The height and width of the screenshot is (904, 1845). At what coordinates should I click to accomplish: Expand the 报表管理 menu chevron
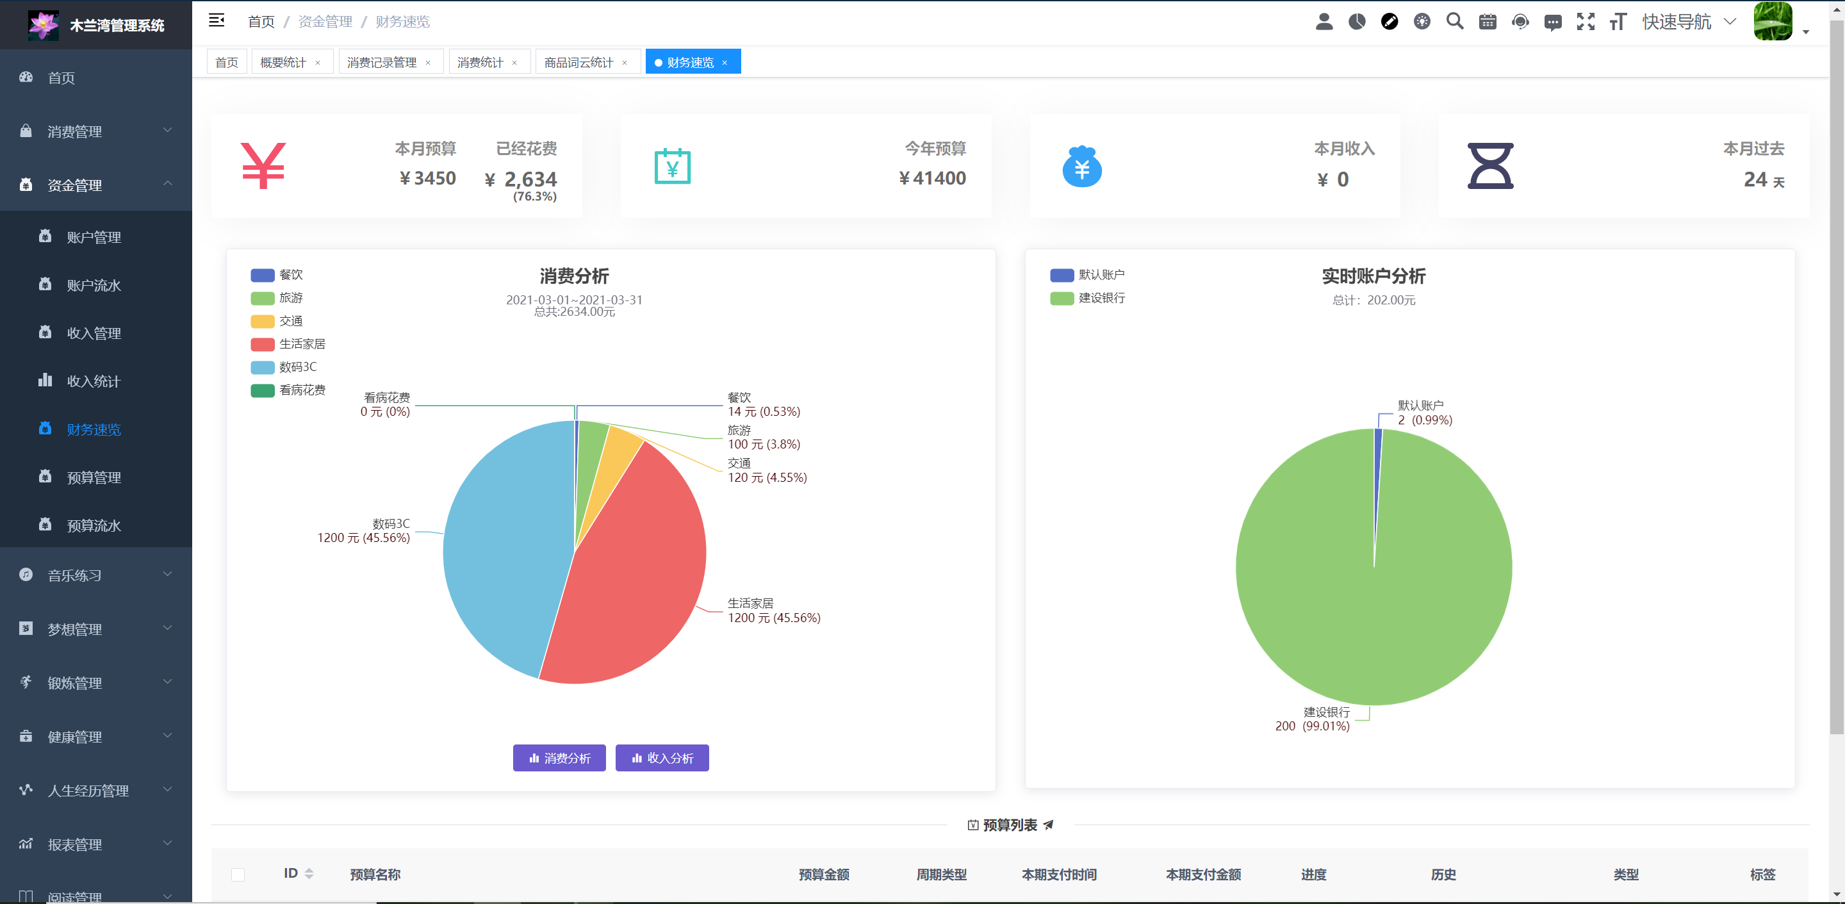[x=168, y=843]
